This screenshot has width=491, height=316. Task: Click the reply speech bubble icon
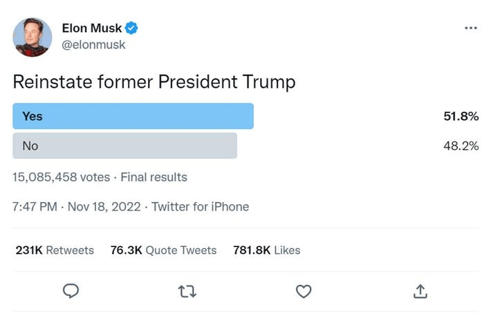pyautogui.click(x=71, y=292)
